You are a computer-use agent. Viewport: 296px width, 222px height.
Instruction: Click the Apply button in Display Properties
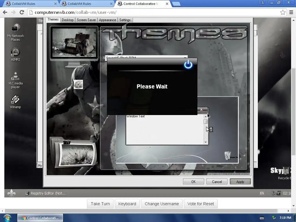pyautogui.click(x=240, y=182)
